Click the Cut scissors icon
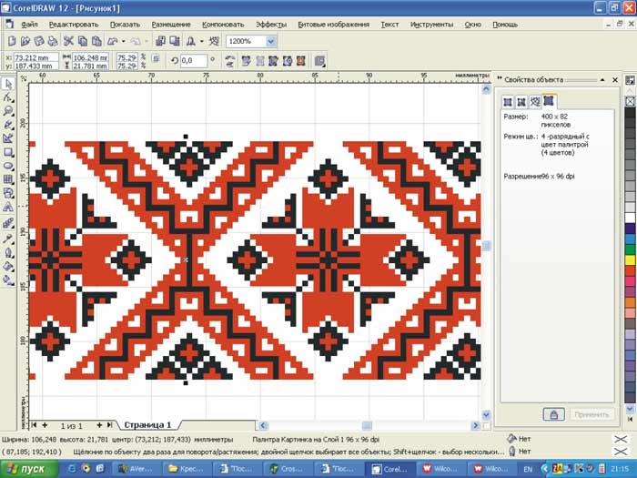This screenshot has width=637, height=478. pos(68,41)
